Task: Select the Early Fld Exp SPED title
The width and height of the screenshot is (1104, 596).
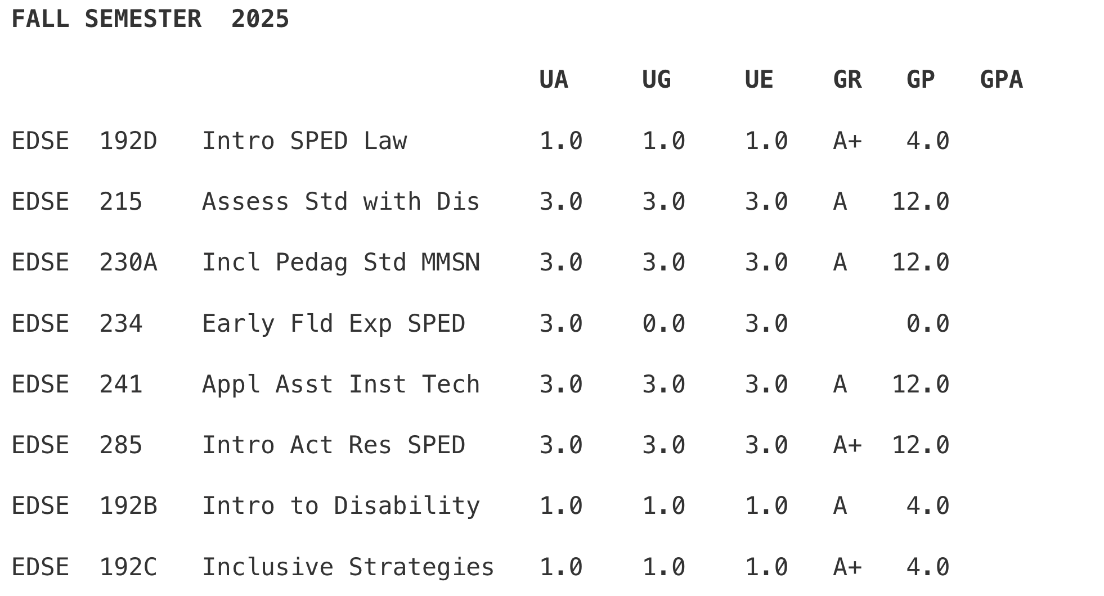Action: [333, 324]
